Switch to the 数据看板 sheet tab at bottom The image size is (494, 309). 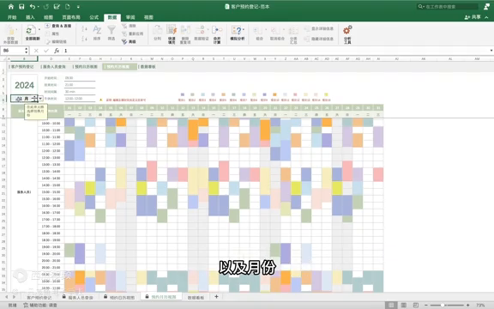196,297
